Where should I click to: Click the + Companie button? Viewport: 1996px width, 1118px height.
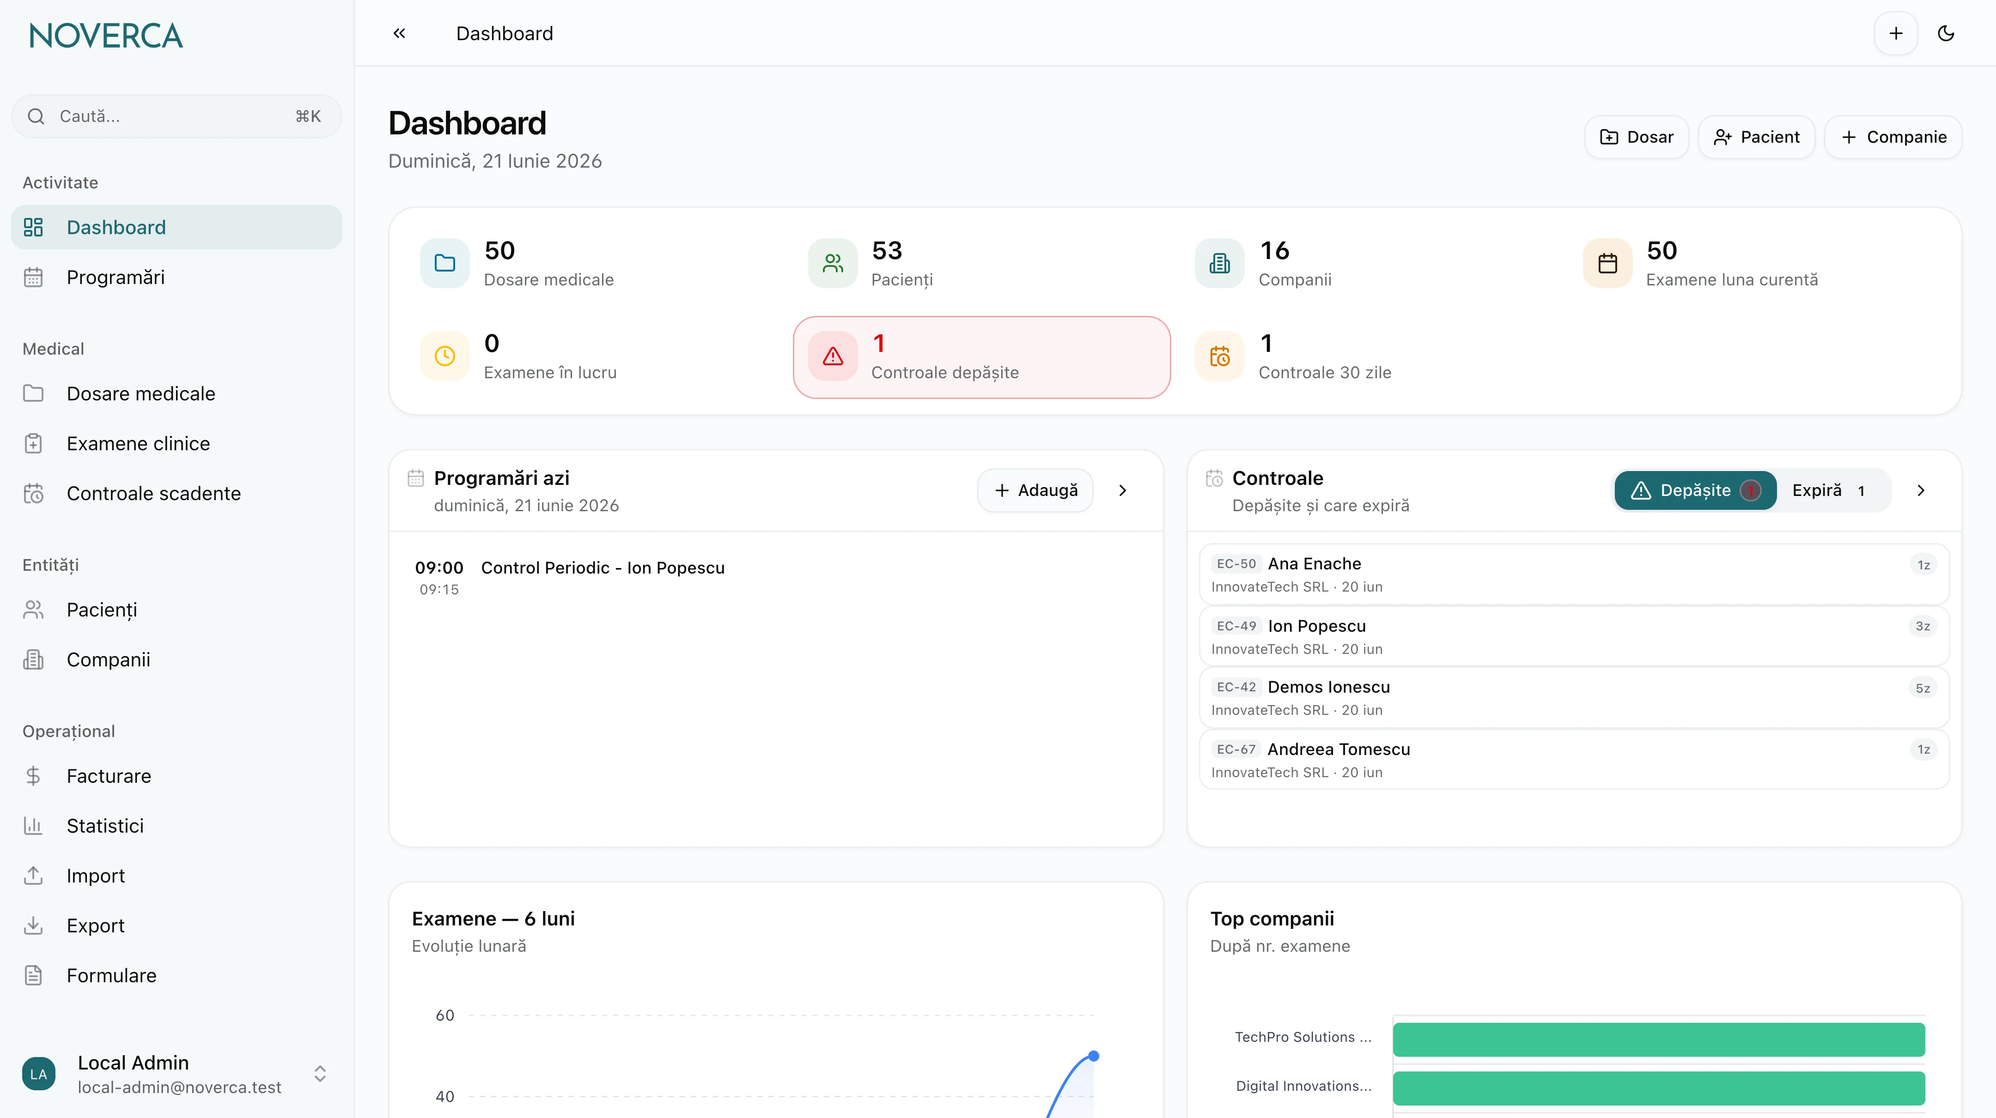click(1893, 137)
